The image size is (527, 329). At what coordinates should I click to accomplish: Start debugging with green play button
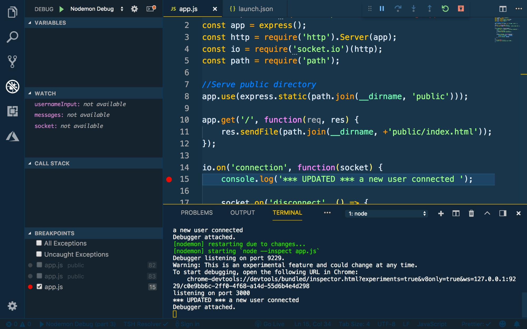pos(62,9)
